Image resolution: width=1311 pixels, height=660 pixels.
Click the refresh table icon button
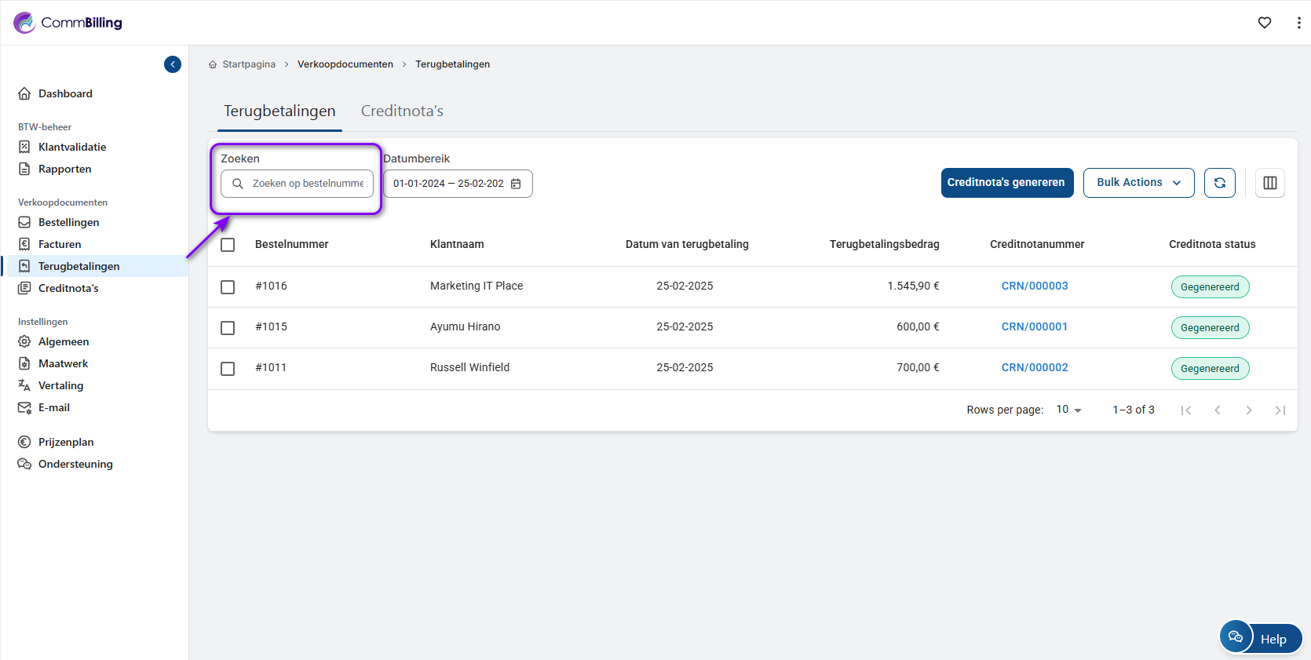(x=1219, y=183)
